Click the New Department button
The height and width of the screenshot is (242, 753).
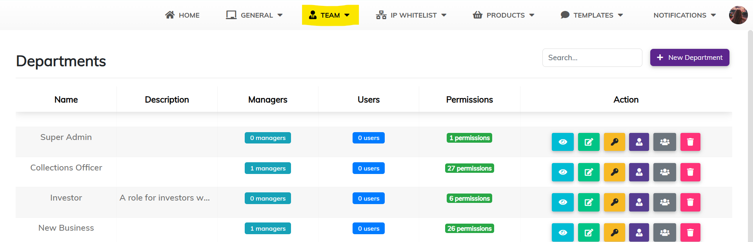tap(689, 57)
